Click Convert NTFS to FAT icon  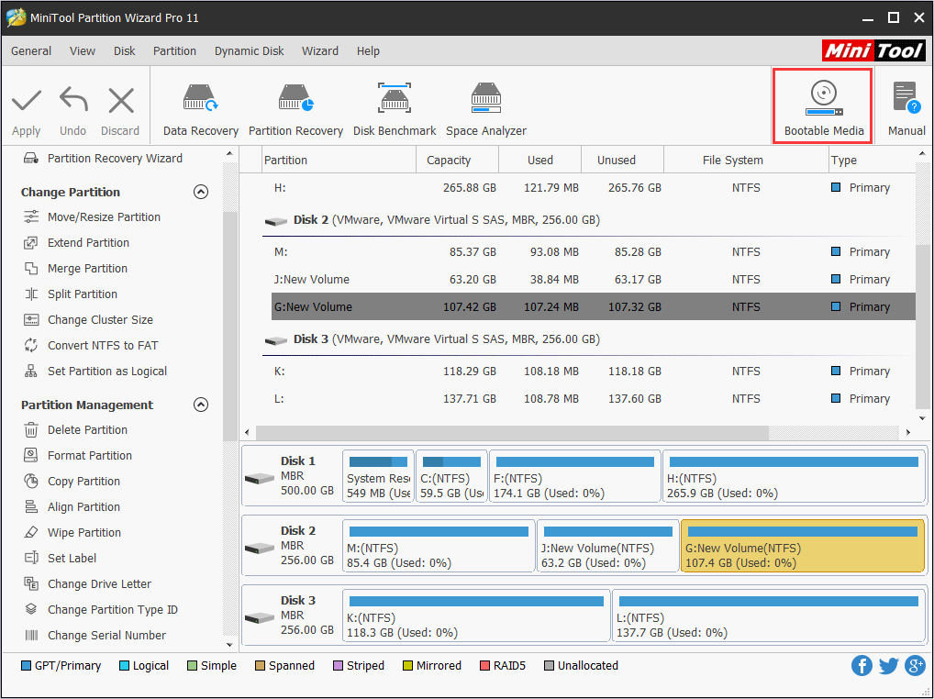coord(31,345)
